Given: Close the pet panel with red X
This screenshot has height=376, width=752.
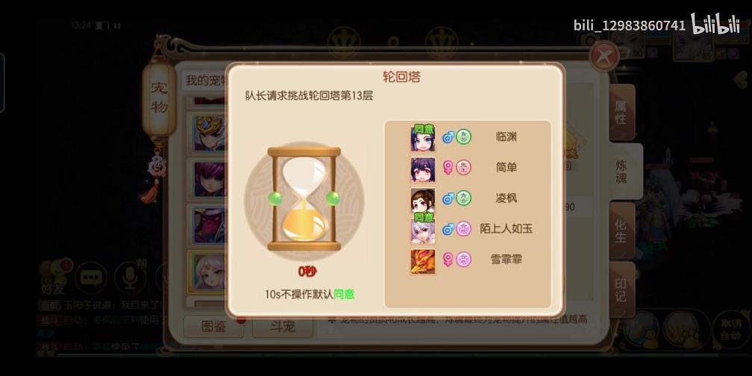Looking at the screenshot, I should pyautogui.click(x=604, y=57).
